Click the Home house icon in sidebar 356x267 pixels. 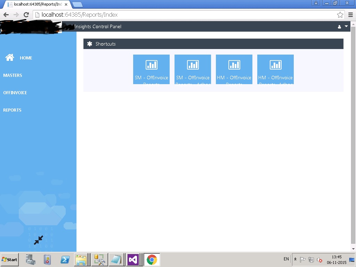pos(10,57)
